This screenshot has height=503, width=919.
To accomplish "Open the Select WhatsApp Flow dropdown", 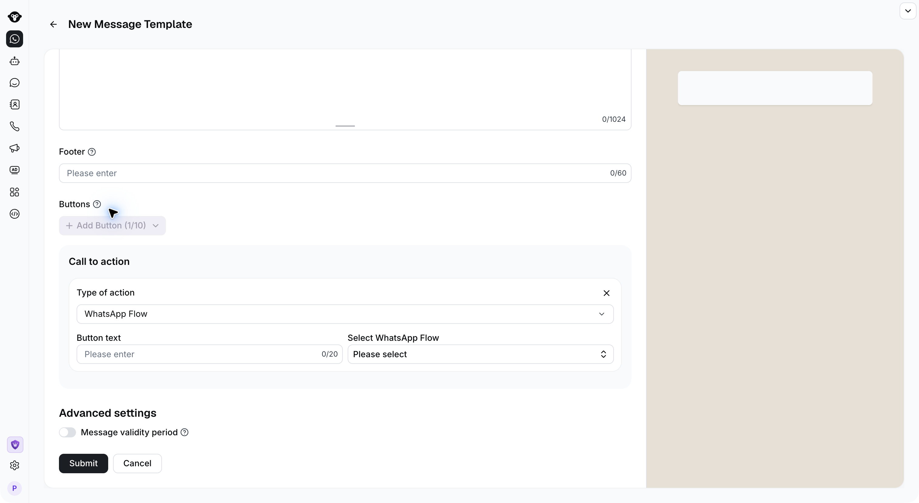I will (480, 354).
